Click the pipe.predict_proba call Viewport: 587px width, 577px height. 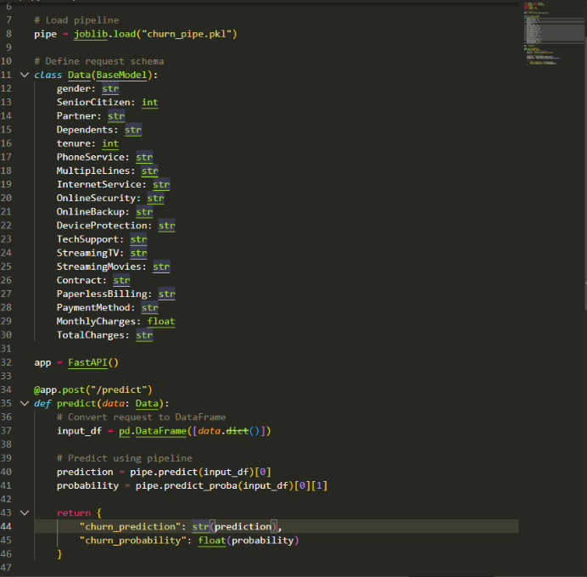187,485
